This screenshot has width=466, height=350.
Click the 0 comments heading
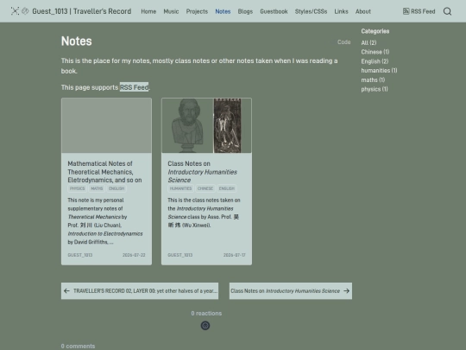[79, 347]
